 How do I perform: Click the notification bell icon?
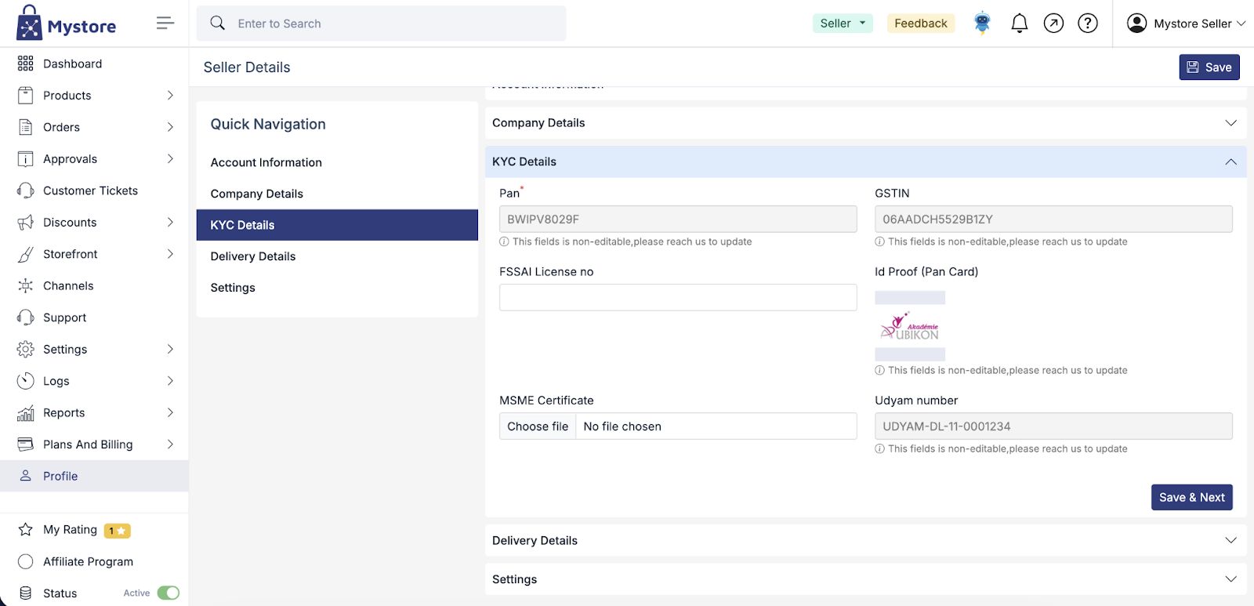[1019, 24]
